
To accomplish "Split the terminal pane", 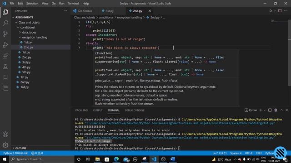I will pos(270,110).
